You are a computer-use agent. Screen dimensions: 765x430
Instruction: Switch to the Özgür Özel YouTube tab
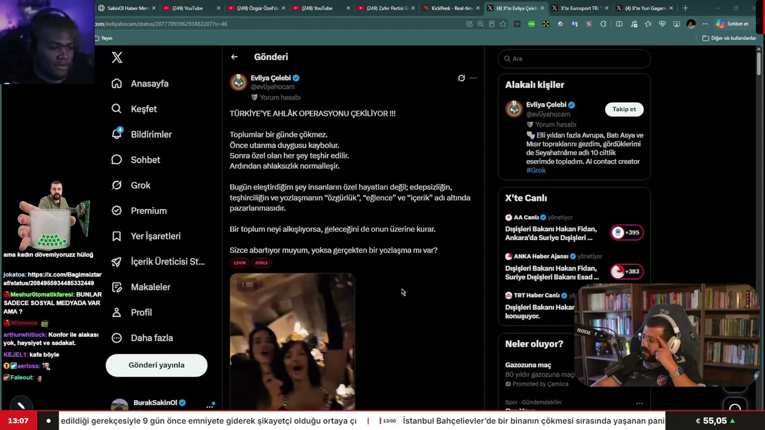(258, 8)
